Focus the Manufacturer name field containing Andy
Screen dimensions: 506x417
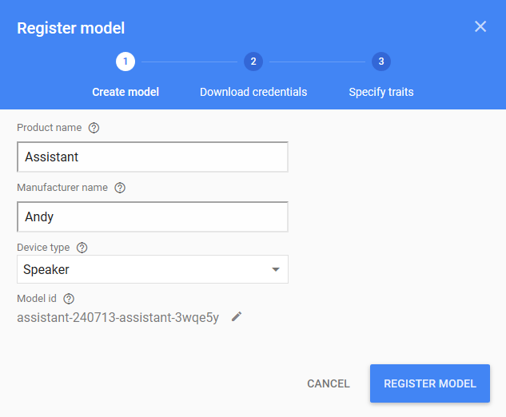point(153,216)
